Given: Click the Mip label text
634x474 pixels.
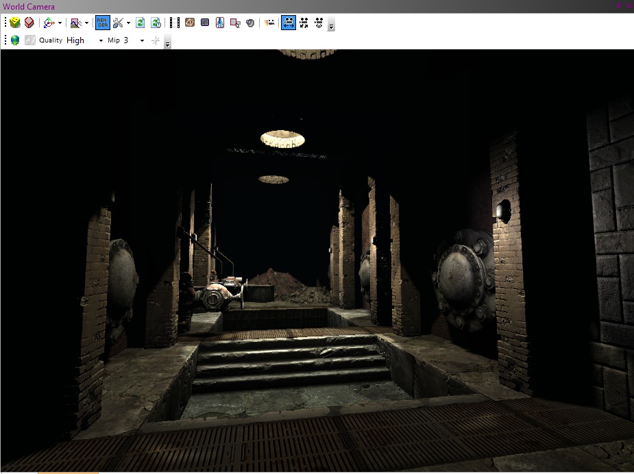Looking at the screenshot, I should (114, 40).
